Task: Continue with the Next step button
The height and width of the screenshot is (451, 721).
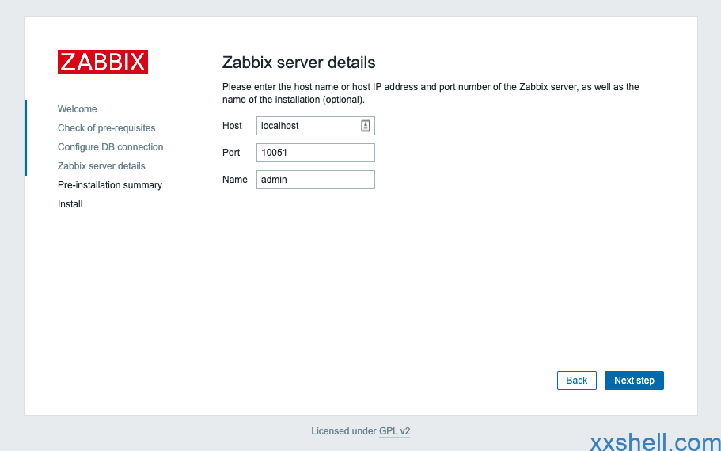Action: point(634,381)
